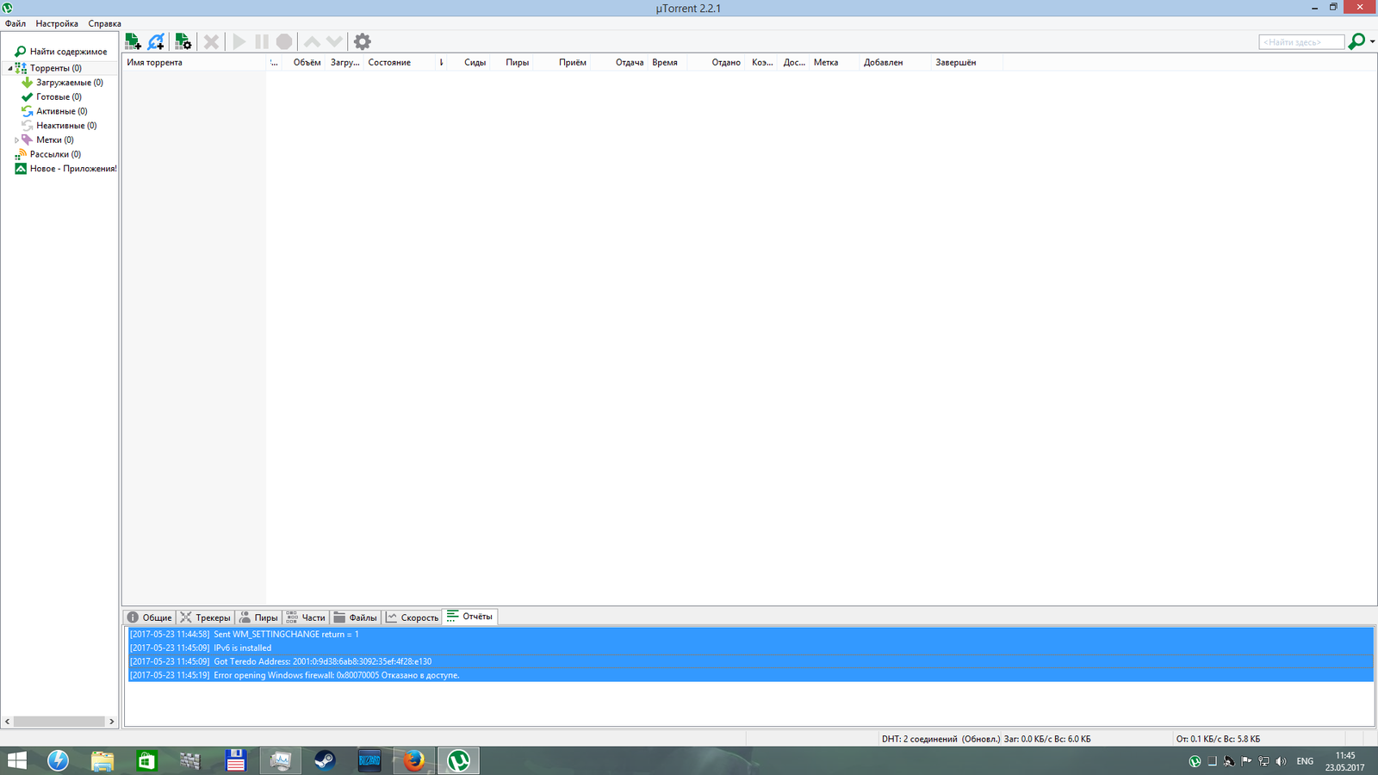Select log line Got Teredo Address
This screenshot has width=1378, height=775.
point(749,661)
